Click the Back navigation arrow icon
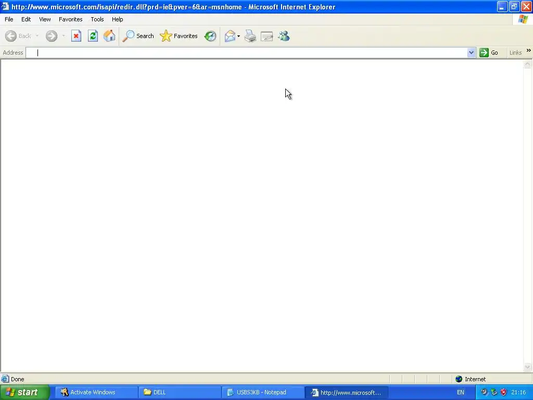533x400 pixels. click(11, 36)
